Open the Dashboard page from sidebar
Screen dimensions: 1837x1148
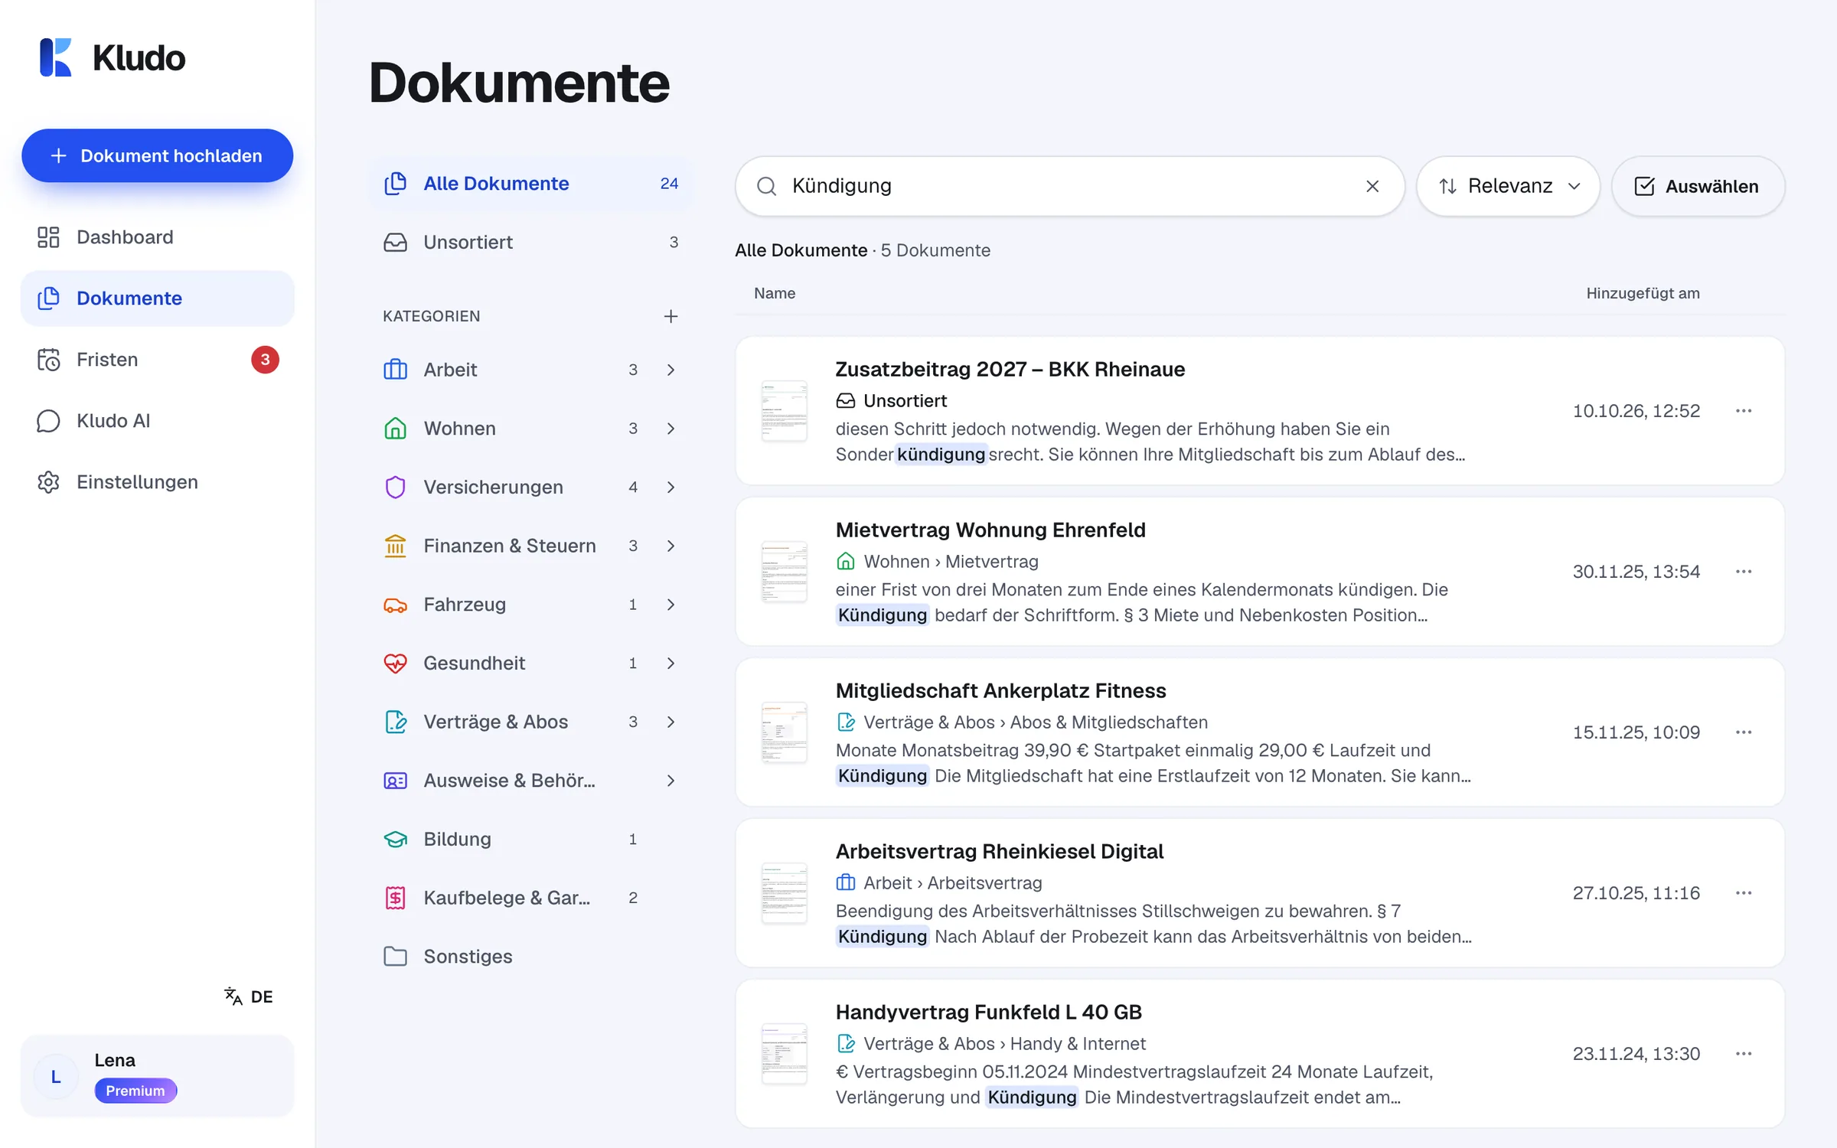(x=157, y=237)
